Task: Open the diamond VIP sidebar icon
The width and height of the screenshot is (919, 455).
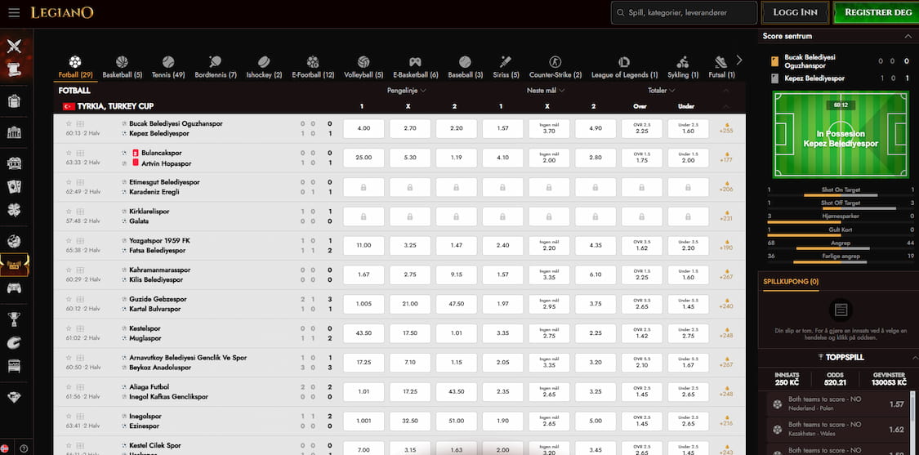Action: tap(14, 397)
